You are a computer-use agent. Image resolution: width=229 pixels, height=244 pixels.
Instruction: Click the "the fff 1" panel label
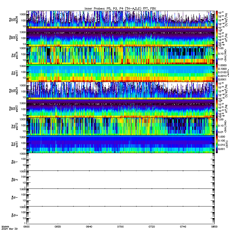coord(15,162)
